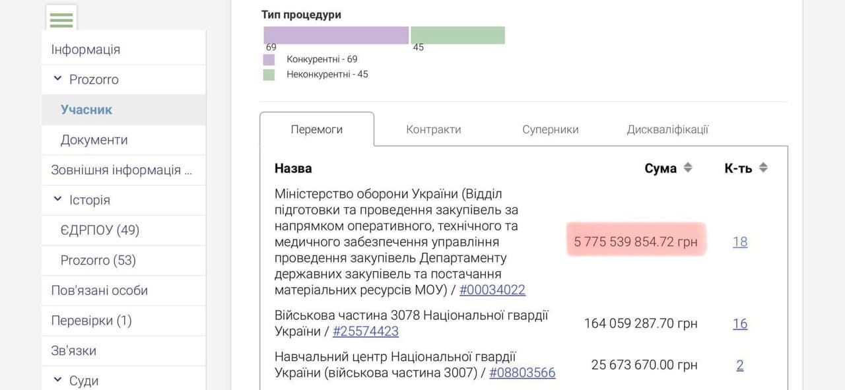
Task: Switch to the Контракти tab
Action: pyautogui.click(x=433, y=129)
